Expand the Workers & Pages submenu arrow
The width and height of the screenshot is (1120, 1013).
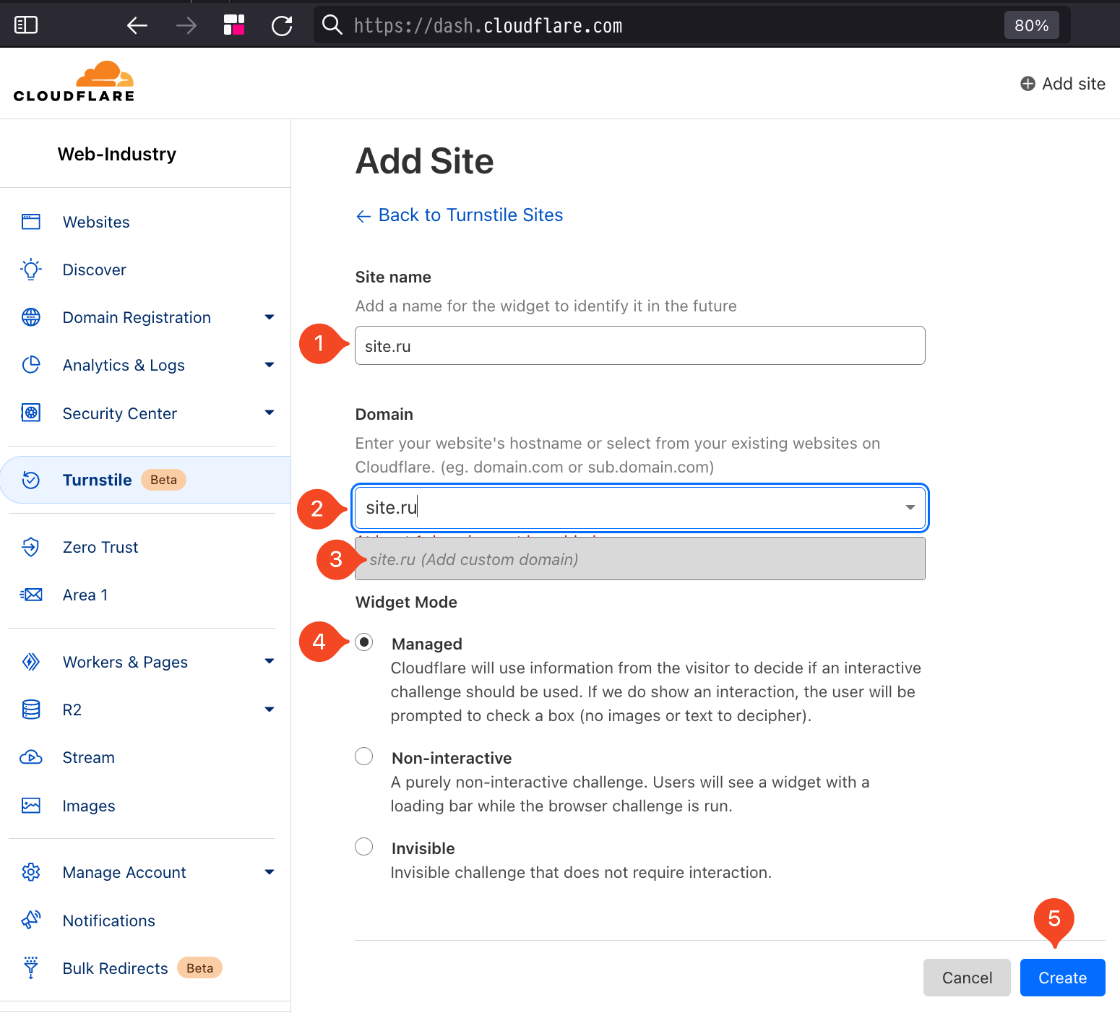tap(270, 661)
